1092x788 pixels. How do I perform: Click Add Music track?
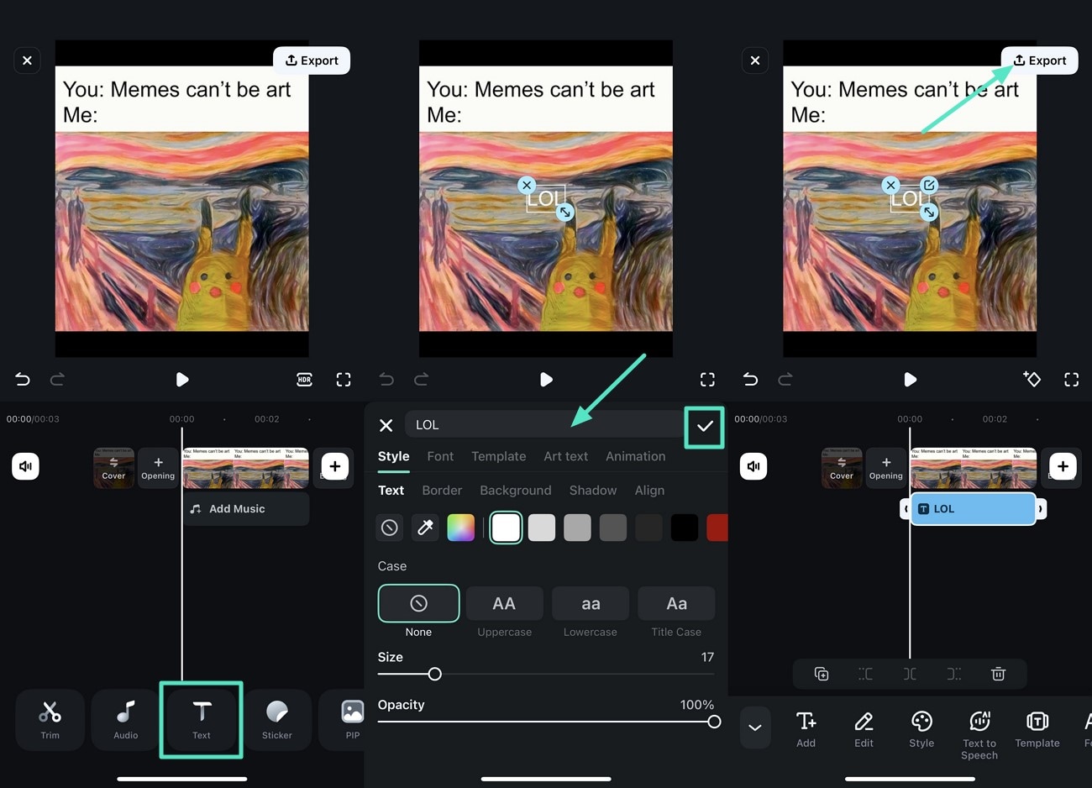click(246, 509)
